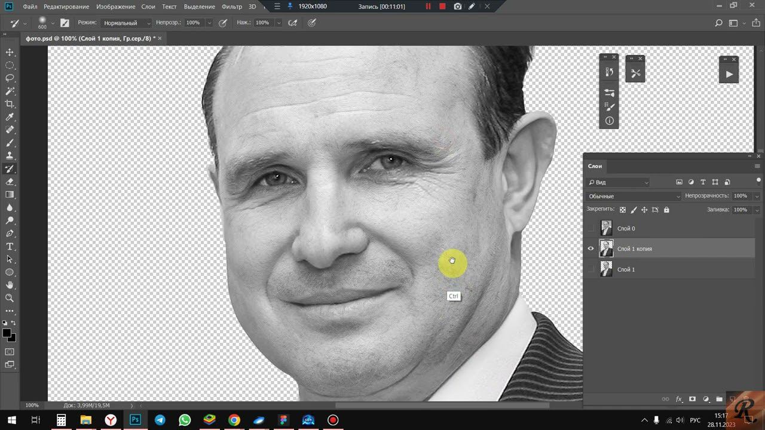
Task: Click Слой 0 layer thumbnail
Action: tap(606, 228)
